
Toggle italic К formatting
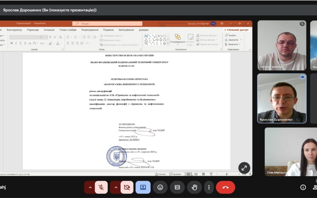tap(16, 43)
